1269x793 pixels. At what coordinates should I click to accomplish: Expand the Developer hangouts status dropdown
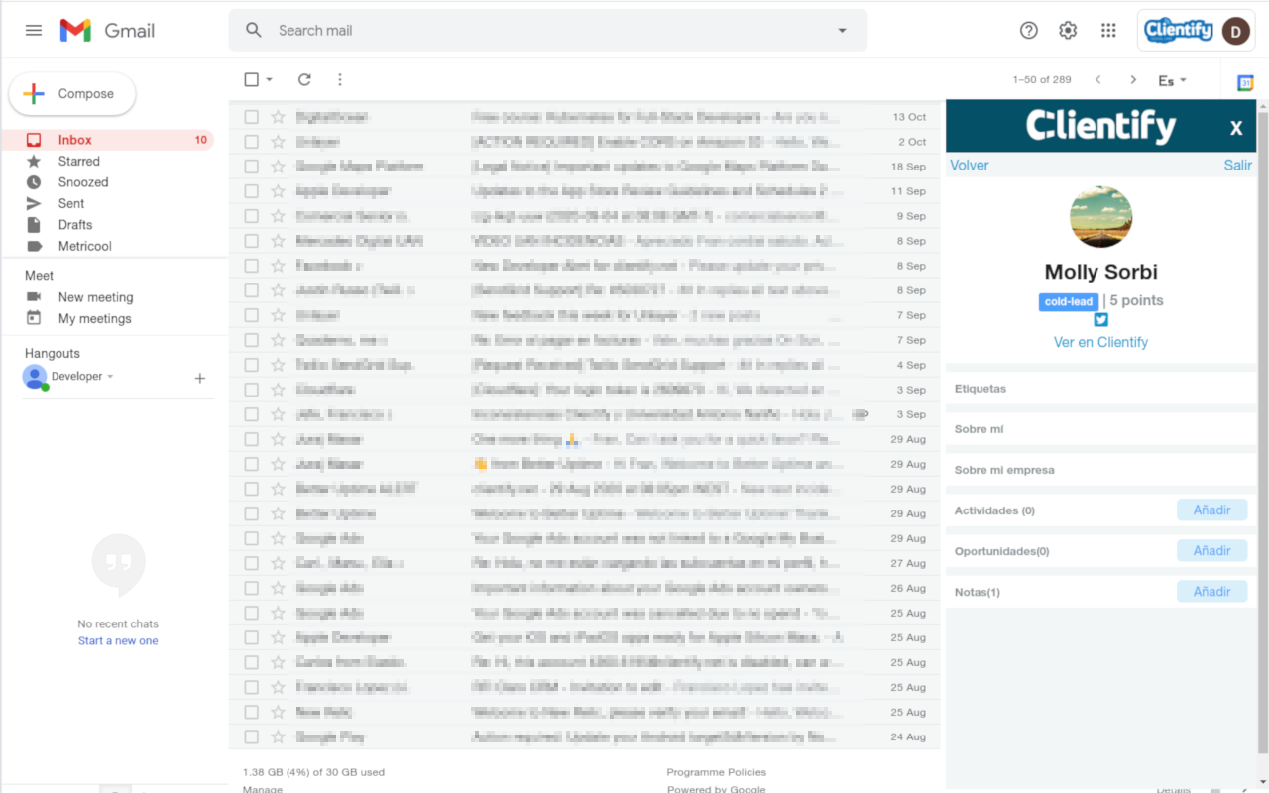click(110, 377)
